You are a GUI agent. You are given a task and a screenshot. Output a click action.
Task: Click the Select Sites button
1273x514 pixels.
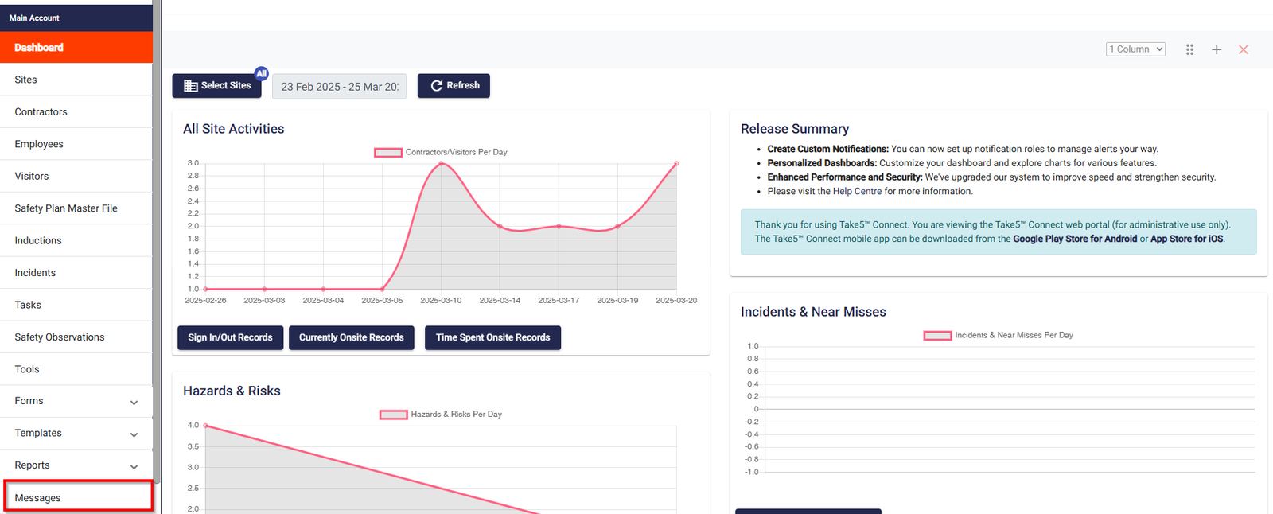coord(216,86)
